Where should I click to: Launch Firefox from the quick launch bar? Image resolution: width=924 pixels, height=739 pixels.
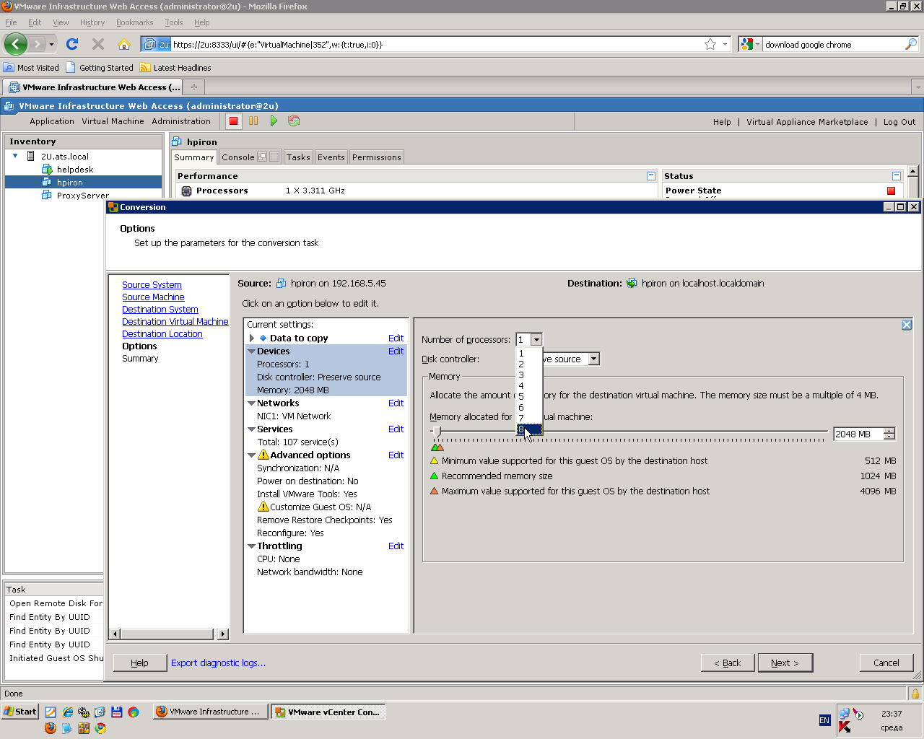click(50, 728)
